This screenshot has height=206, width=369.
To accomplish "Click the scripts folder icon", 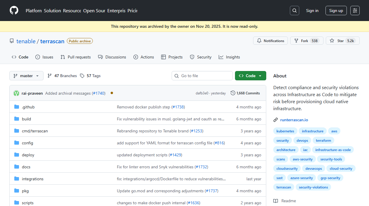I will (17, 203).
